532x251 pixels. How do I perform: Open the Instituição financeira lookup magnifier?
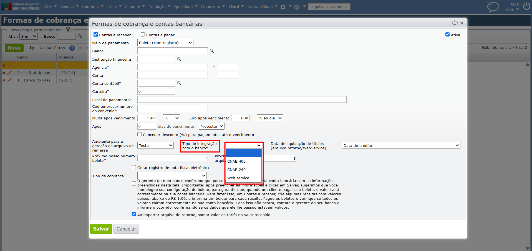(x=179, y=59)
